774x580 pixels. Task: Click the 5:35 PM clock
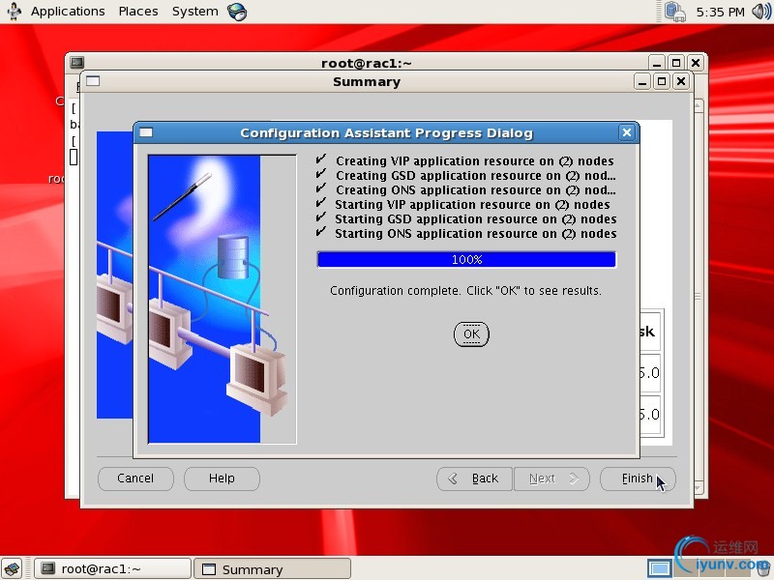[x=720, y=12]
